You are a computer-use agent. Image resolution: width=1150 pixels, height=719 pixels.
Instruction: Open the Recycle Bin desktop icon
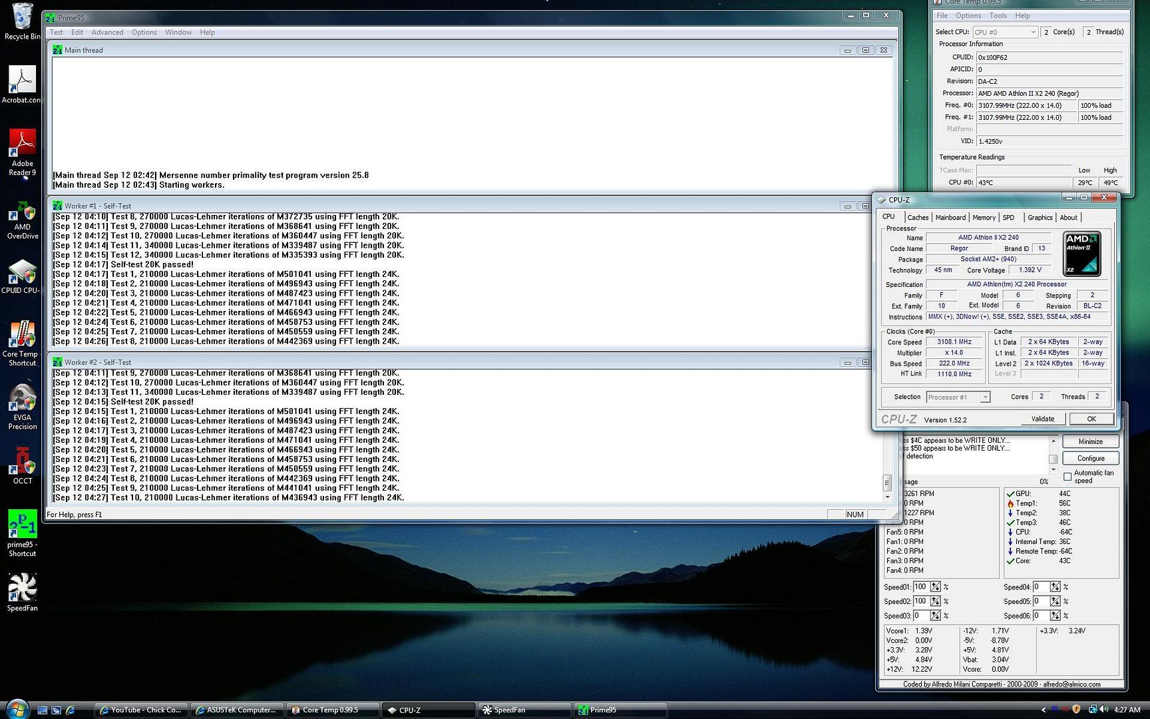(22, 18)
